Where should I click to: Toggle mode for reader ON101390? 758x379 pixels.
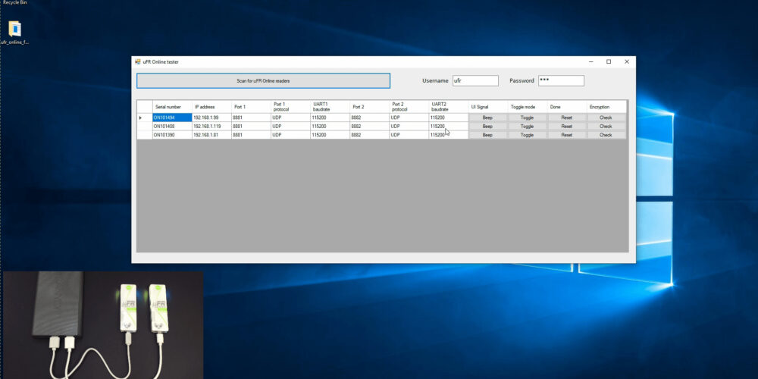click(528, 135)
